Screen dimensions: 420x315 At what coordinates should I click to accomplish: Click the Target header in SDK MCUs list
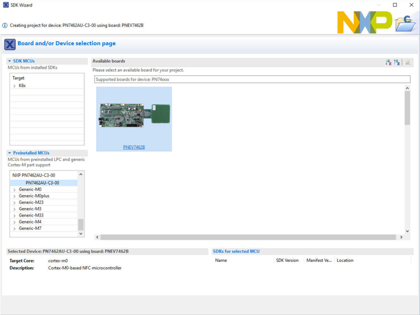point(18,78)
